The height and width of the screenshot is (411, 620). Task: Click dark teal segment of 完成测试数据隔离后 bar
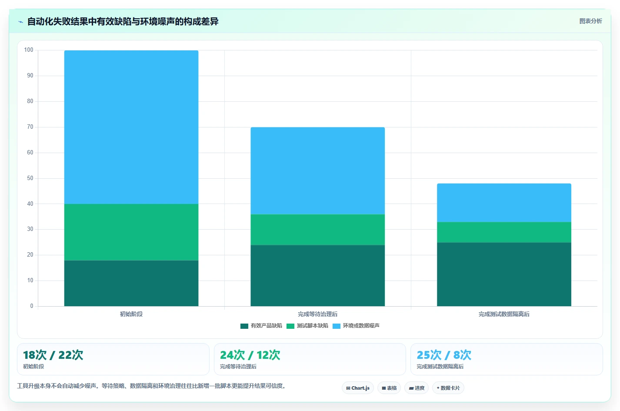[504, 274]
